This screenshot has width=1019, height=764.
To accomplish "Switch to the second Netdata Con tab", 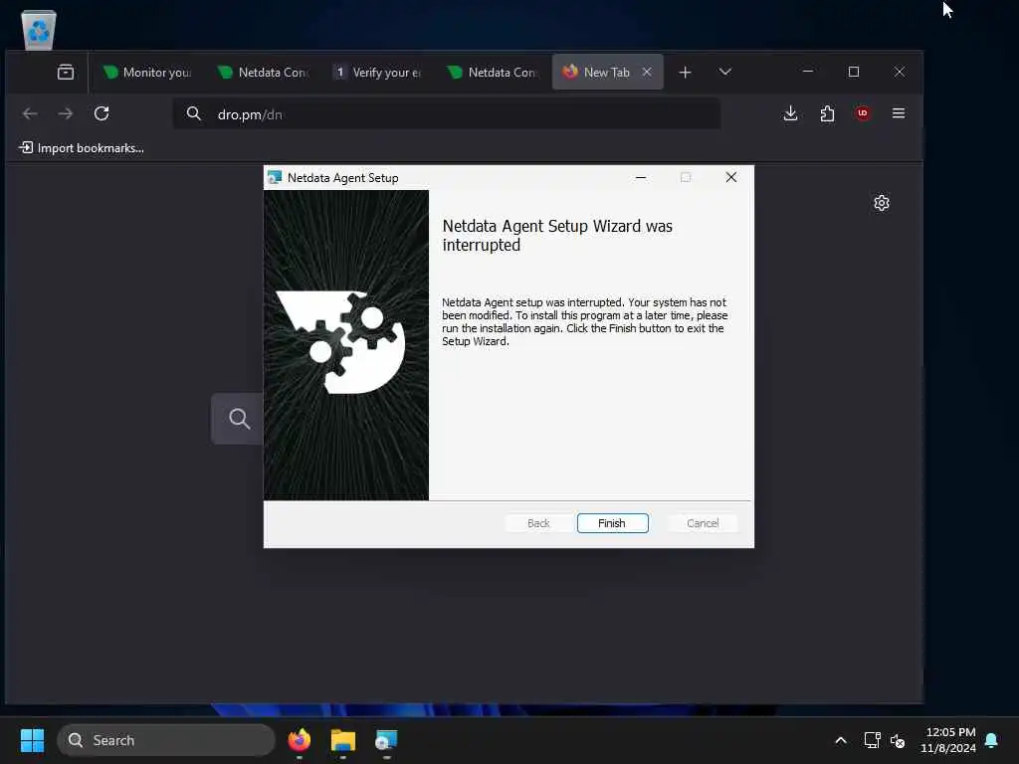I will point(494,72).
